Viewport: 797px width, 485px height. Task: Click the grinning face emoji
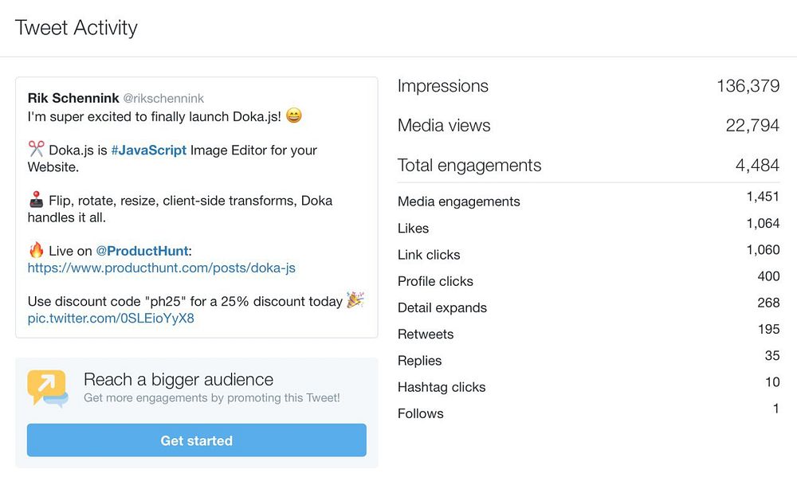click(293, 116)
